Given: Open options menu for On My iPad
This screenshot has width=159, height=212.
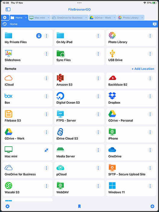Looking at the screenshot, I should point(98,36).
